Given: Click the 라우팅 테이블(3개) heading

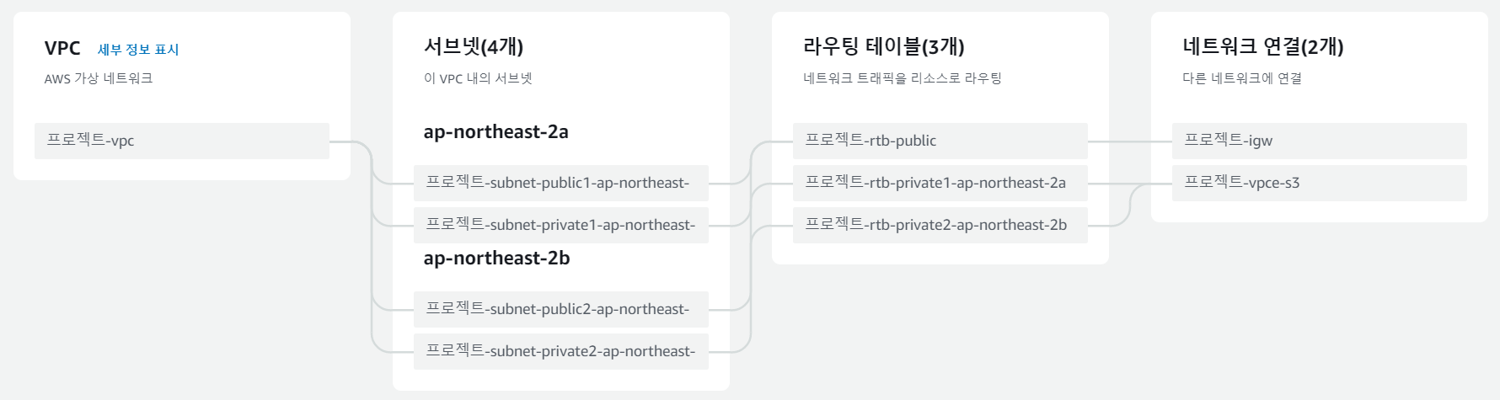Looking at the screenshot, I should [x=883, y=46].
